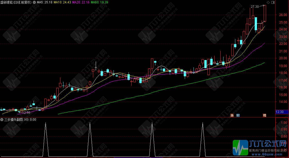
Task: Click the 涨 event marker icon
Action: click(232, 115)
